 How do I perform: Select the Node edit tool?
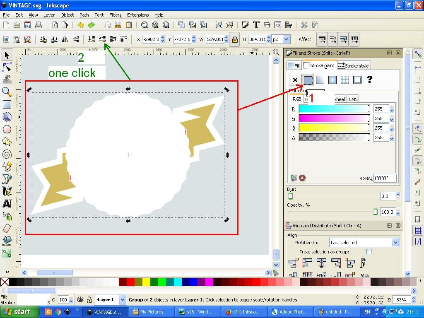pos(7,67)
